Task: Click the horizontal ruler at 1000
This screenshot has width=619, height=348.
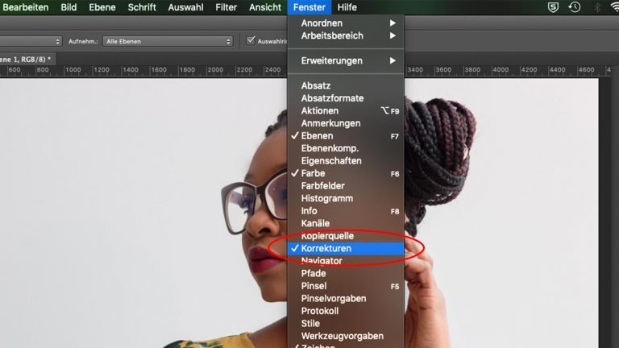Action: 73,70
